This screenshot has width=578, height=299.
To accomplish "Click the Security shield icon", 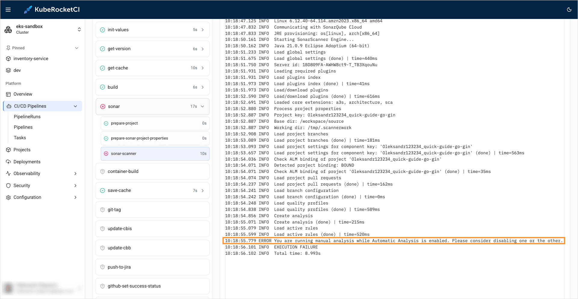I will 8,186.
